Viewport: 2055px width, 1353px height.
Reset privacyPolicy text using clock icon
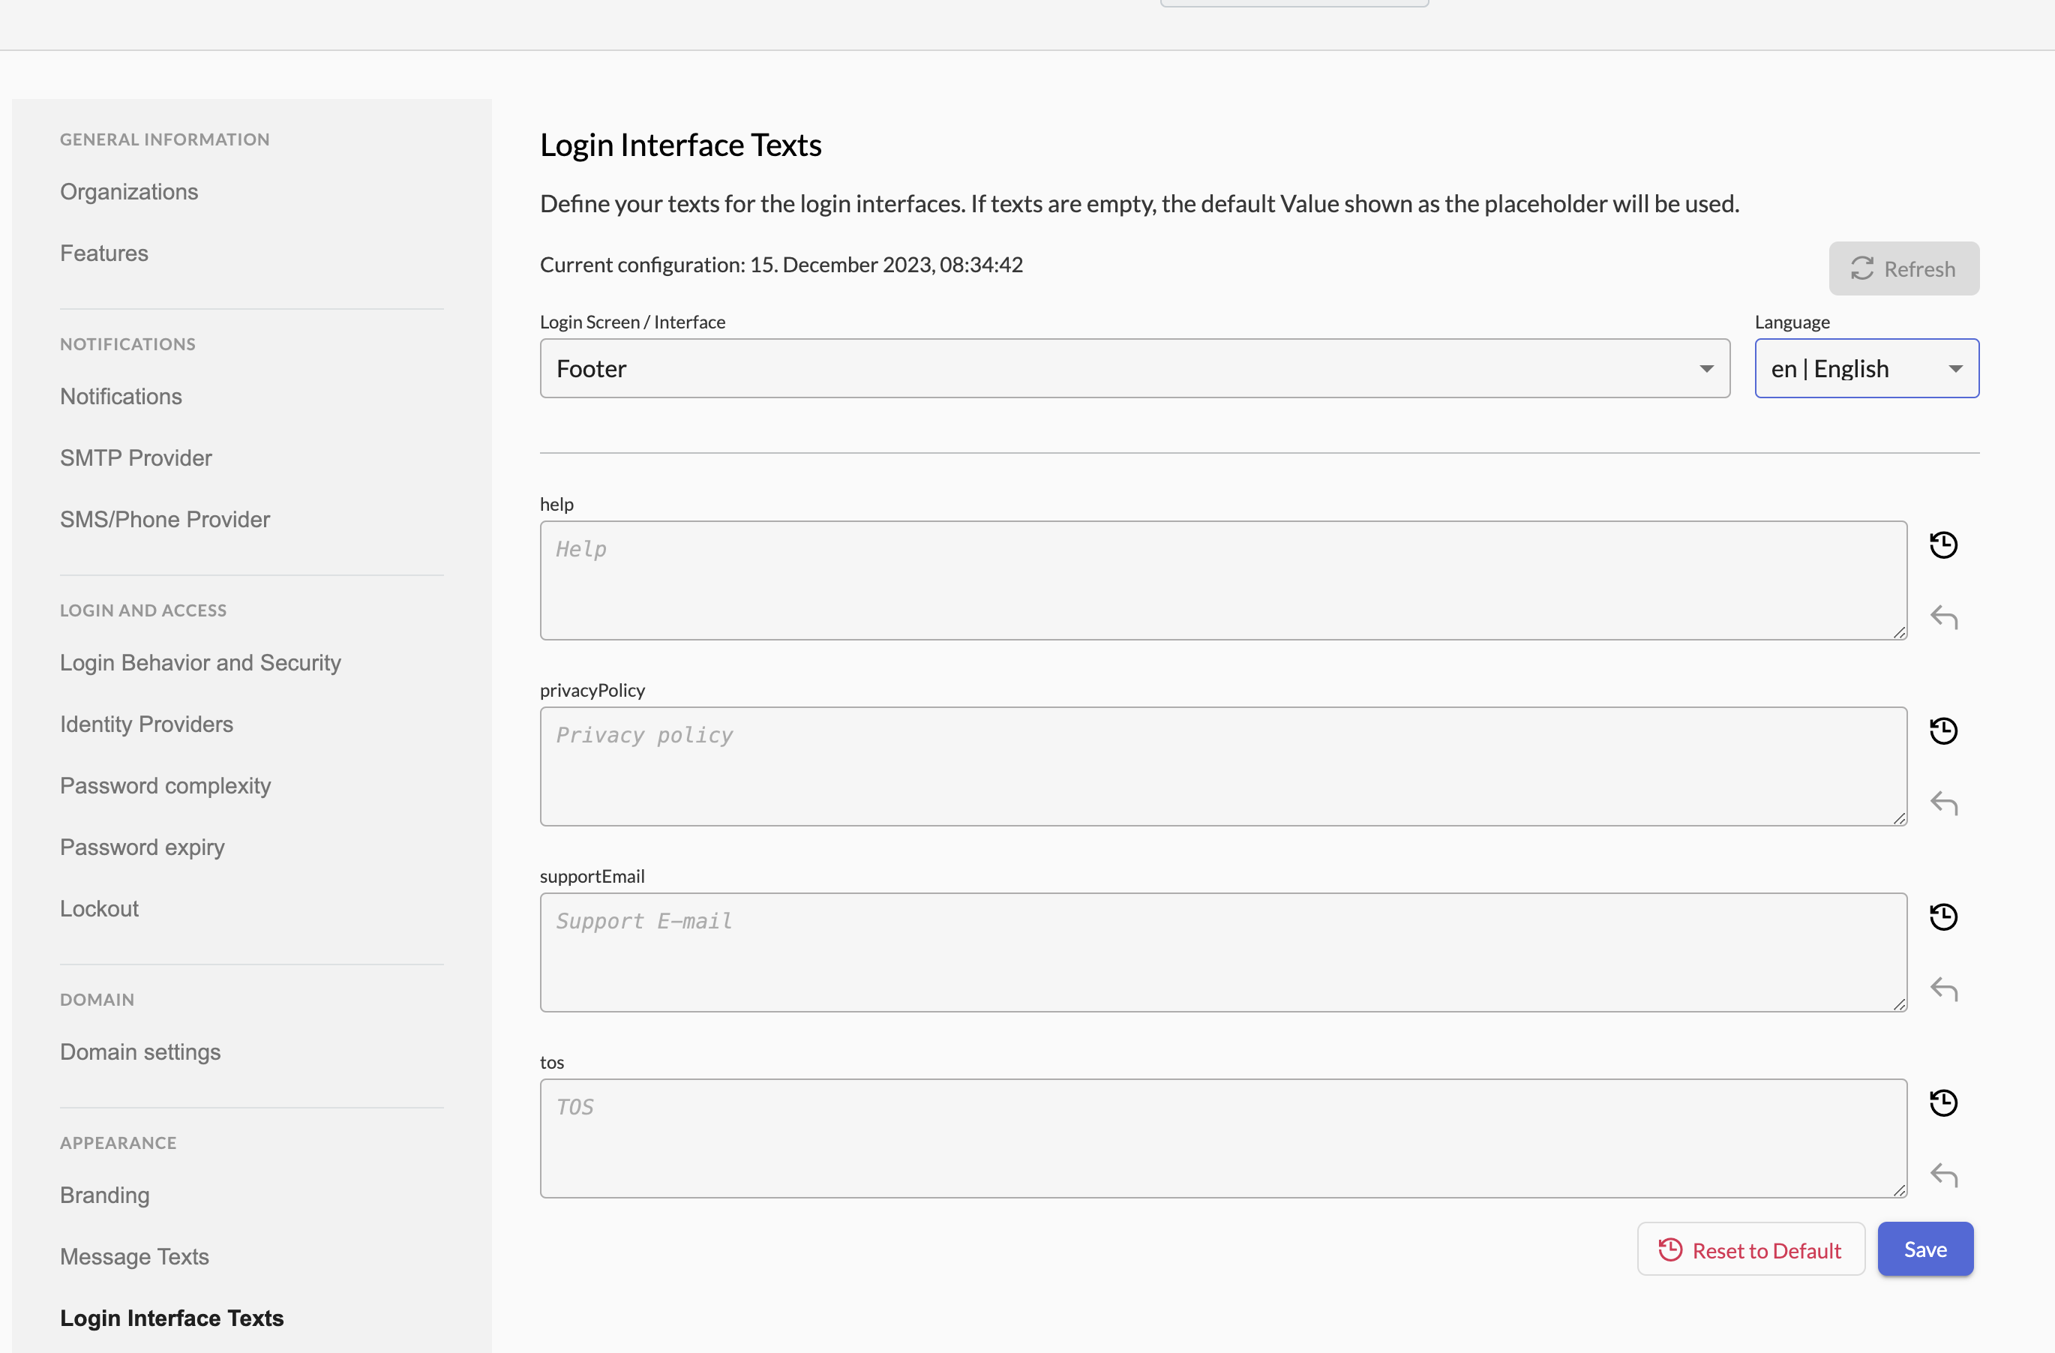(x=1942, y=731)
